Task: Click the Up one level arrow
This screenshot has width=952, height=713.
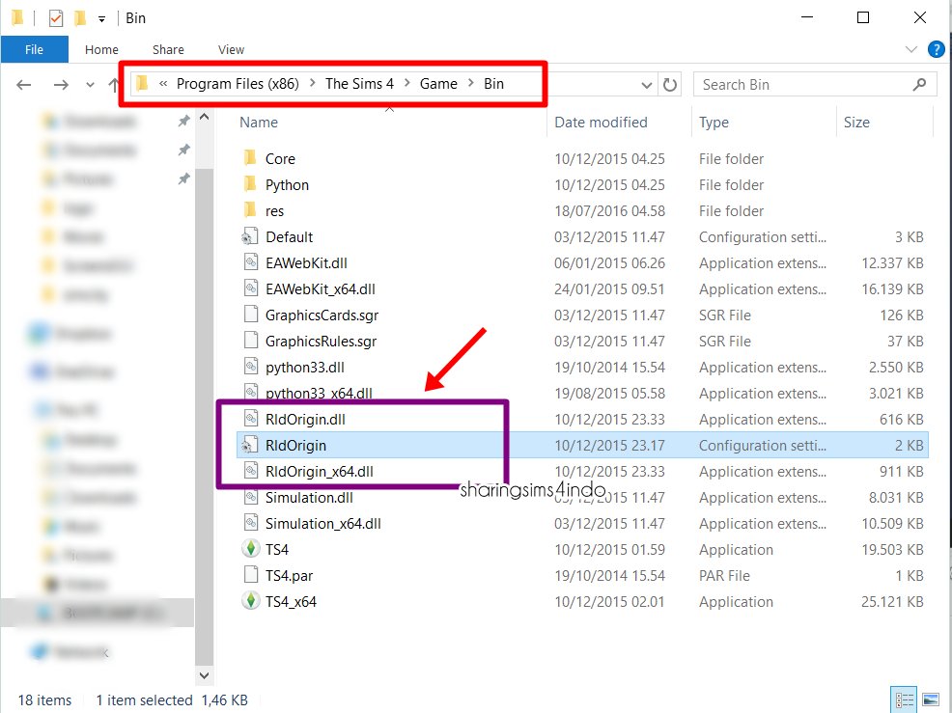Action: pos(114,85)
